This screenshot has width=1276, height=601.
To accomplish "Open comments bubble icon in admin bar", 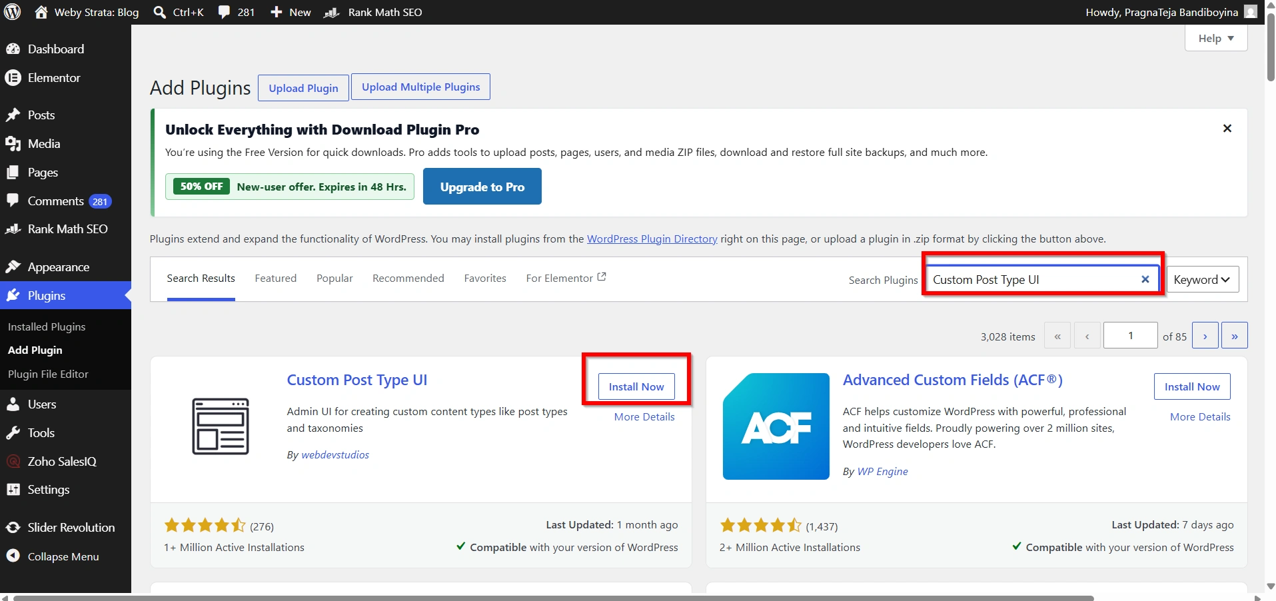I will pyautogui.click(x=225, y=12).
